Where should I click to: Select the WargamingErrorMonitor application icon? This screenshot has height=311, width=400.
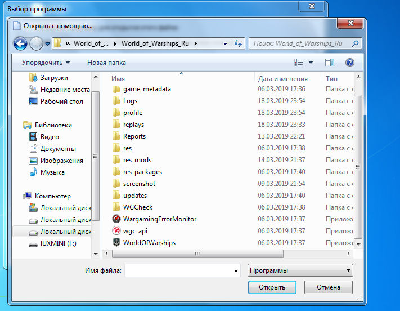point(116,219)
